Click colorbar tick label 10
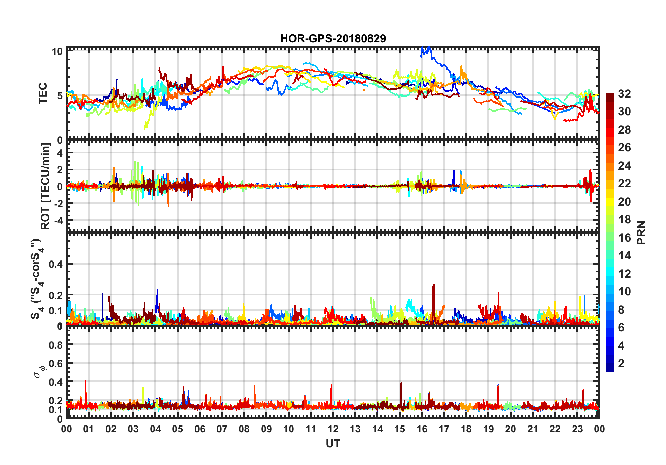 tap(624, 292)
